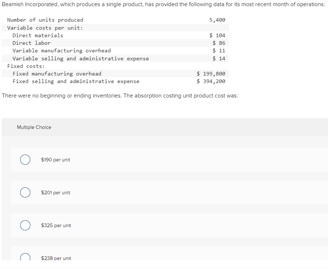The width and height of the screenshot is (328, 269).
Task: Click the 5,400 units value
Action: pos(218,20)
